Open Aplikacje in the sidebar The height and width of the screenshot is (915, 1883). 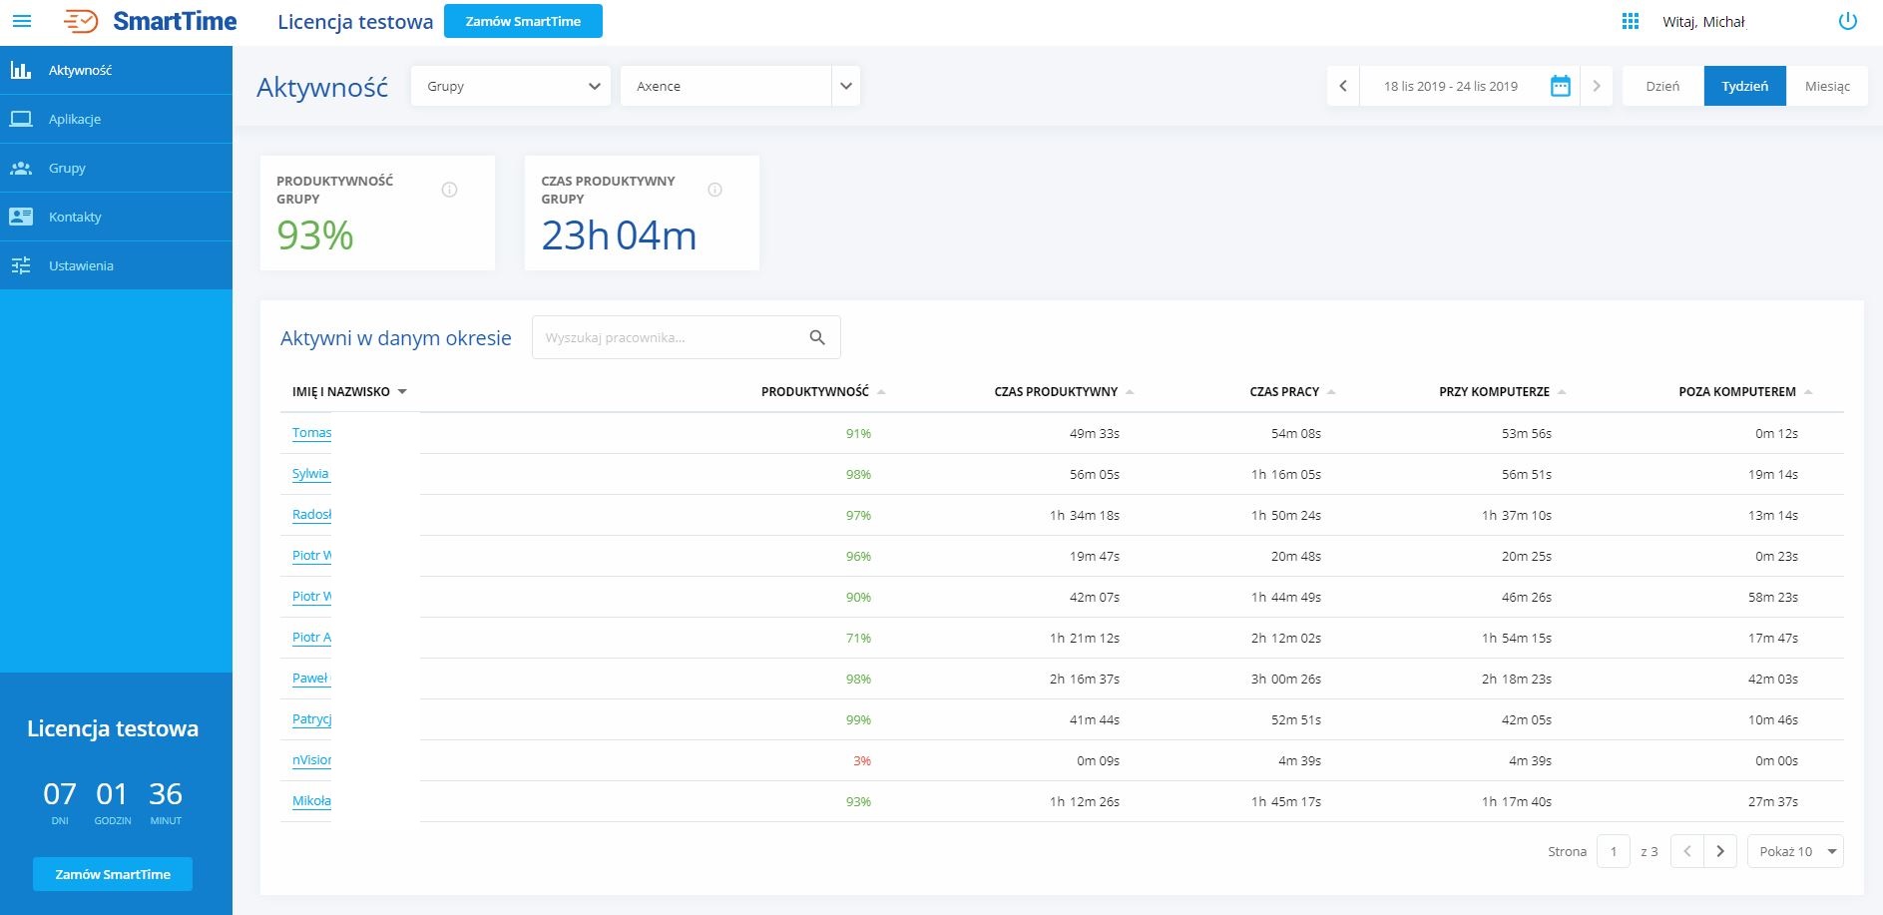(x=75, y=119)
